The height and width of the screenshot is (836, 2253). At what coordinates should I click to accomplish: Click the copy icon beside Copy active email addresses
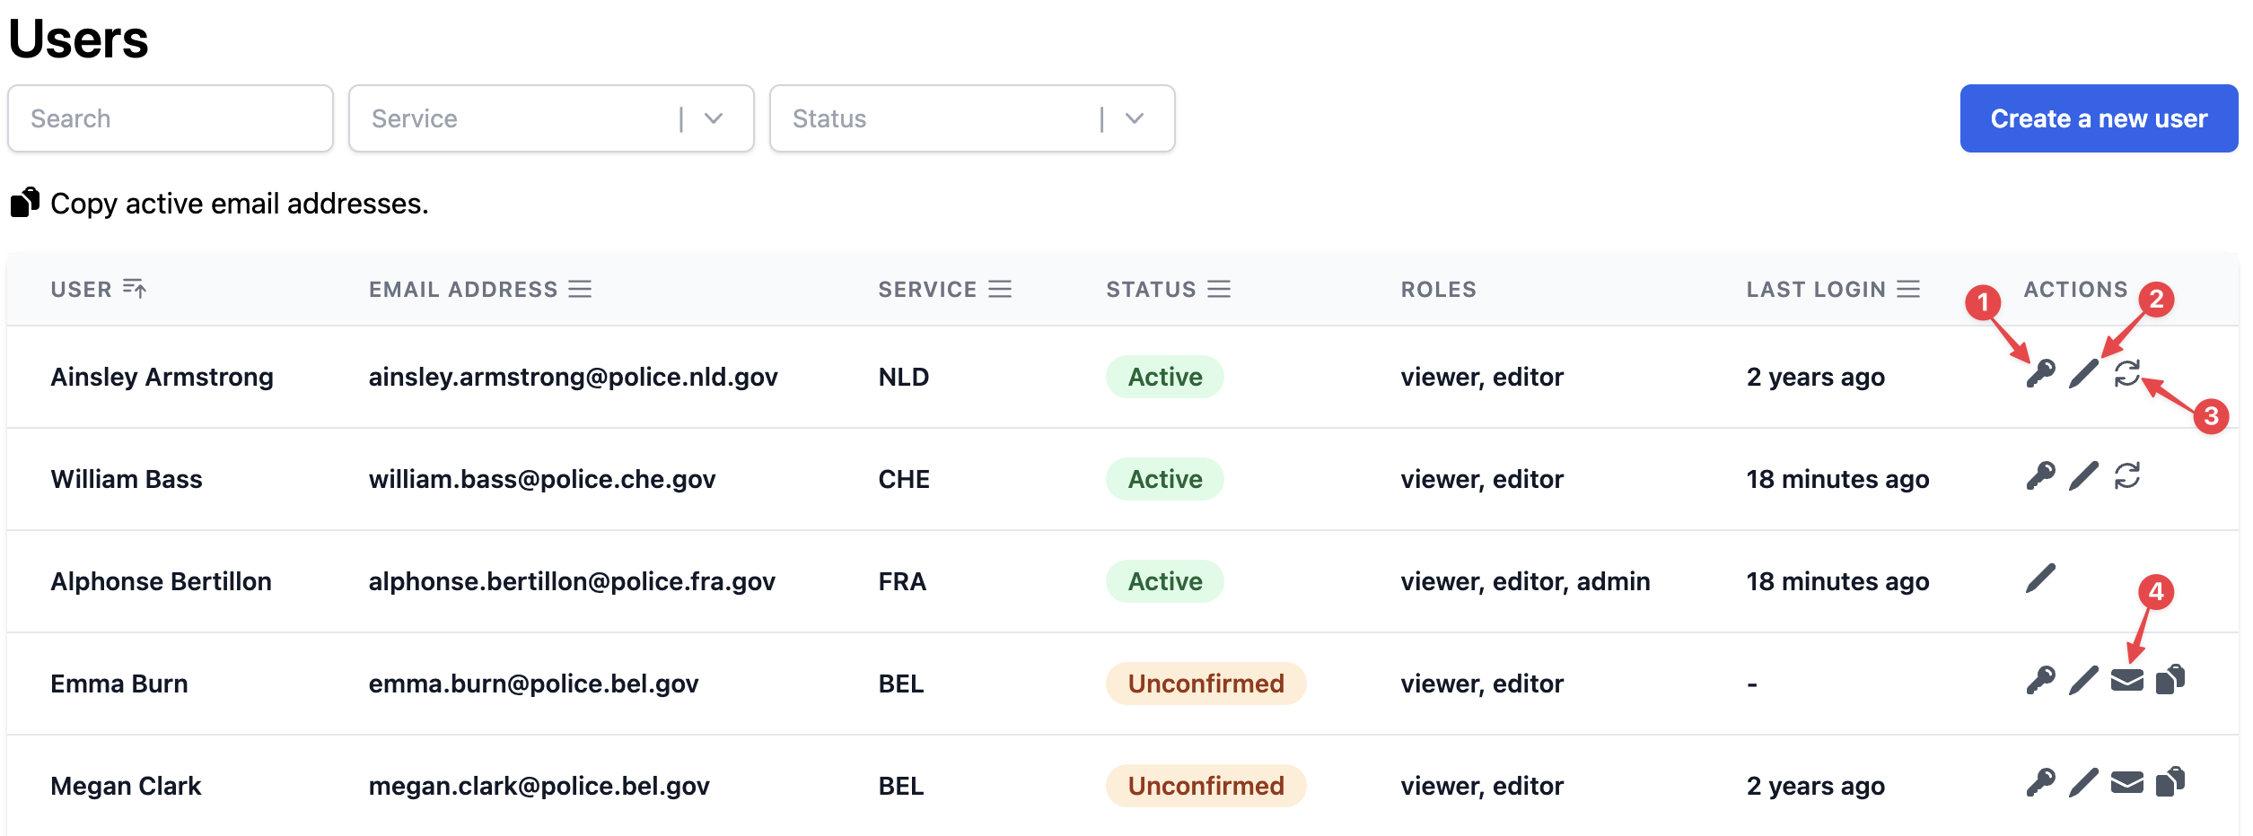[24, 202]
